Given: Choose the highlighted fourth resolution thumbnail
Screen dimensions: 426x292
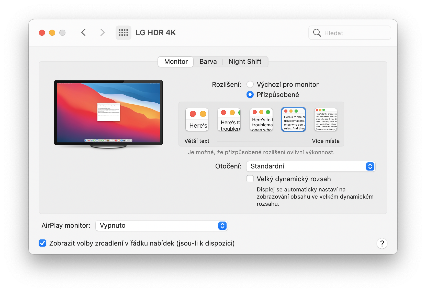Looking at the screenshot, I should pos(294,119).
